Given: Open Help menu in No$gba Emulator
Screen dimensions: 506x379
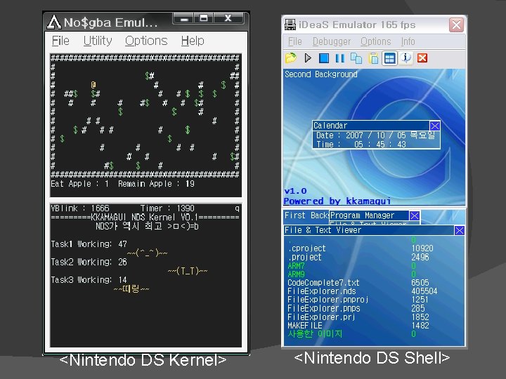Looking at the screenshot, I should click(x=193, y=41).
